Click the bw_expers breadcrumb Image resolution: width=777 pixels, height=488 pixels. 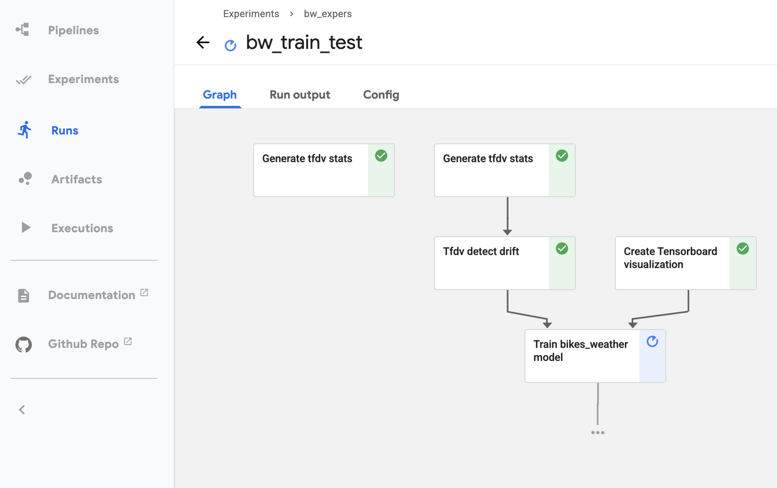pyautogui.click(x=328, y=14)
